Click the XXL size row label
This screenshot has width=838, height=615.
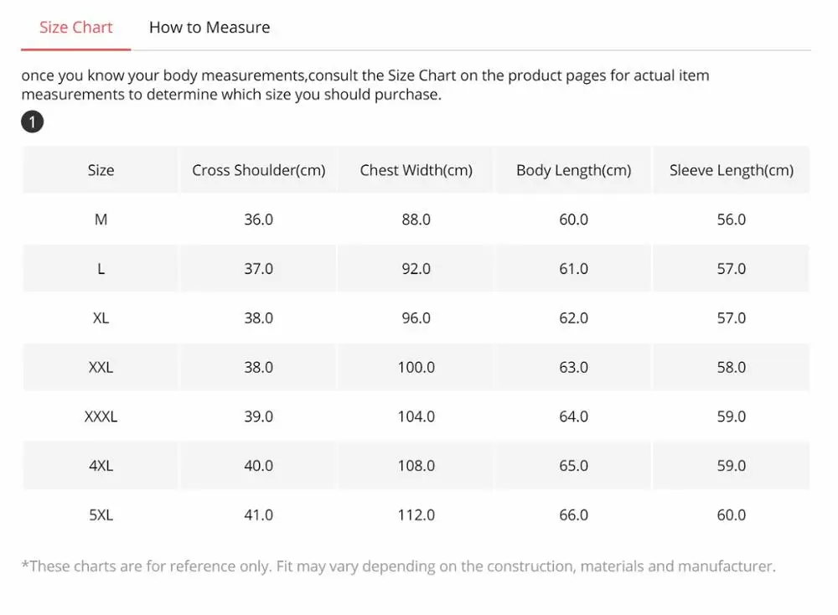(x=101, y=368)
